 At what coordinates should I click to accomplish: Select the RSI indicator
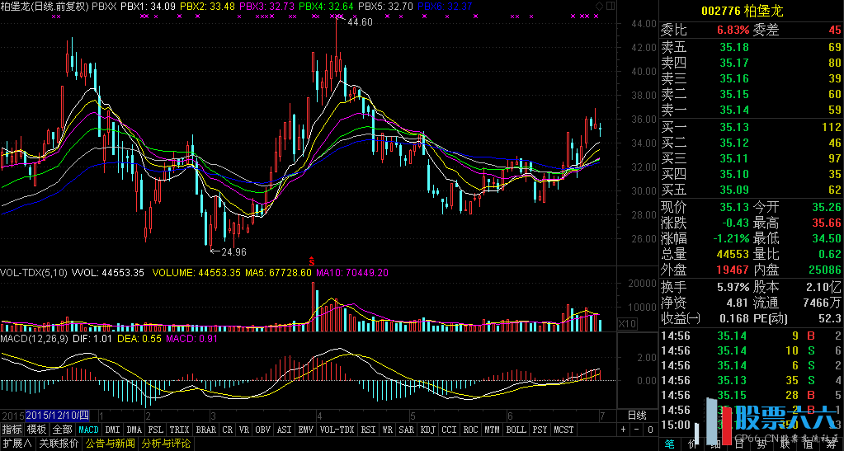368,430
